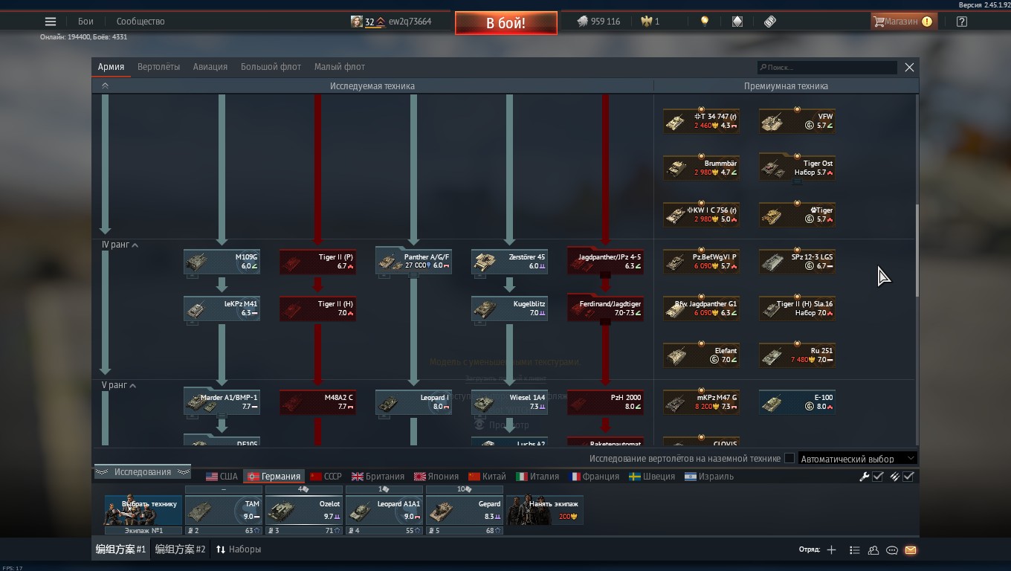Expand the Ferdinand/Jagdtiger group
This screenshot has width=1011, height=571.
[605, 323]
